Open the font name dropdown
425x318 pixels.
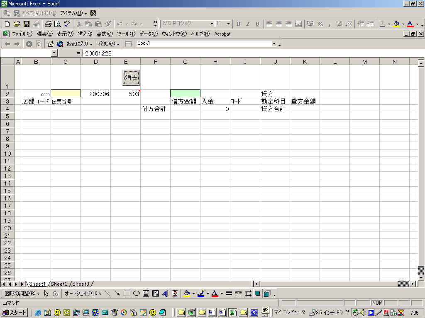click(x=212, y=24)
